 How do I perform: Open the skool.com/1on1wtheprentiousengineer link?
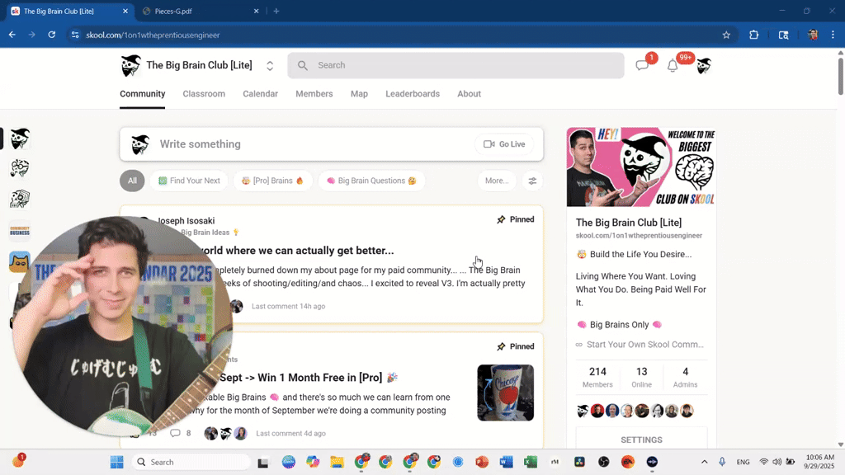click(639, 235)
